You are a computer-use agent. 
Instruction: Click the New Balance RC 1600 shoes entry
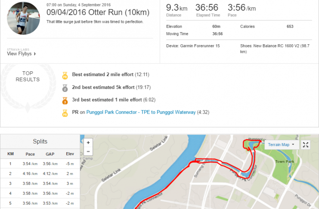(275, 49)
